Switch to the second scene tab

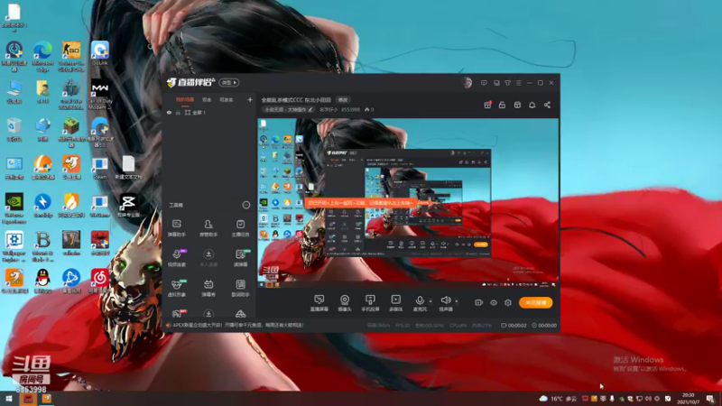(x=207, y=100)
